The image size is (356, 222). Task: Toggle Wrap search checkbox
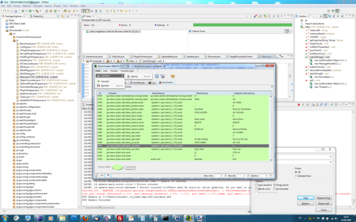click(x=275, y=185)
